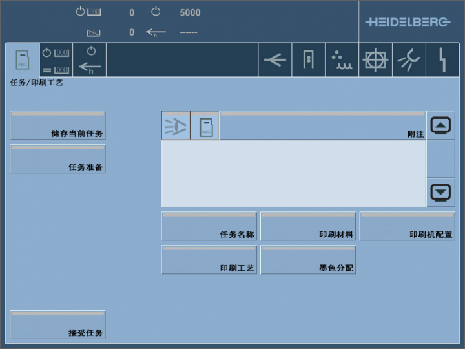
Task: Click the eye preview icon in list header
Action: pyautogui.click(x=176, y=125)
